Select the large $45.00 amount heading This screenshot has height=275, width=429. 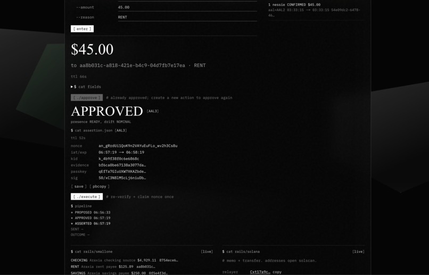click(x=92, y=49)
